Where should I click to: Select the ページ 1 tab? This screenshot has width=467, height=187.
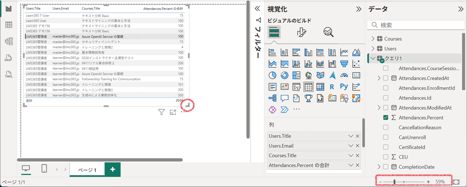tap(87, 170)
